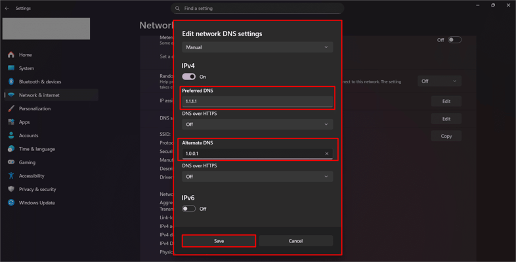Click the Alternate DNS field 1.0.0.1
Screen dimensions: 516x262
pyautogui.click(x=257, y=154)
